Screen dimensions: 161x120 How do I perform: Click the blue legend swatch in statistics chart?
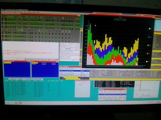[149, 37]
